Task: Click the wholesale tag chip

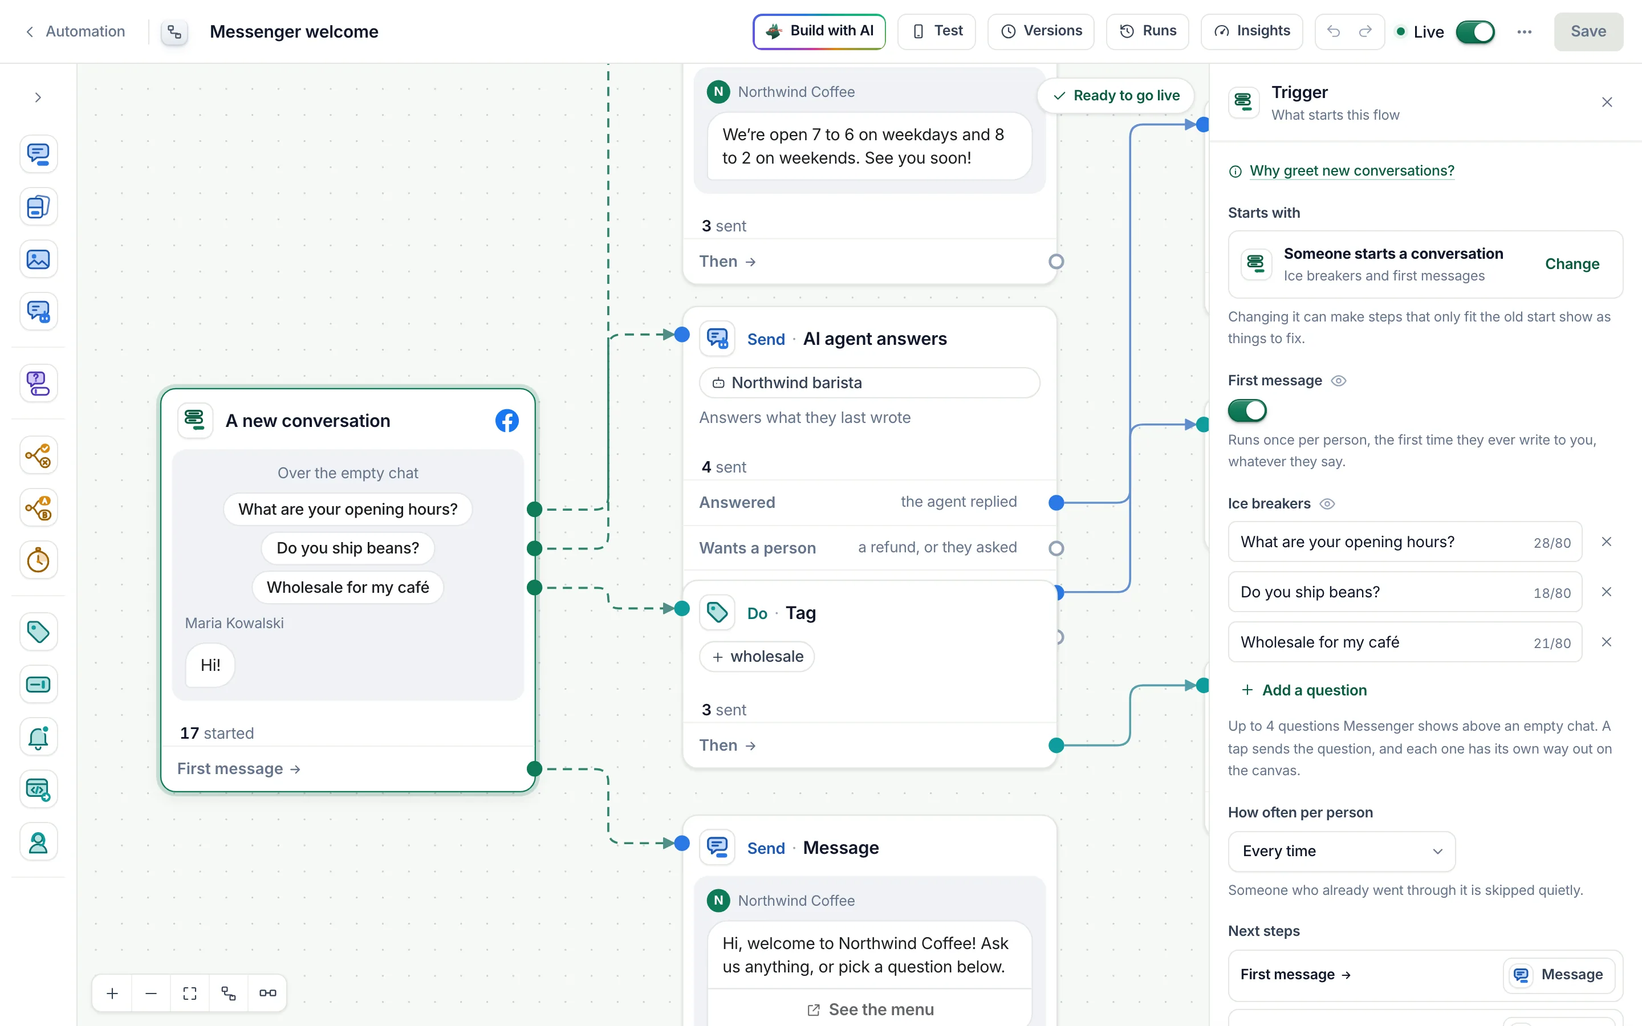Action: click(x=757, y=656)
